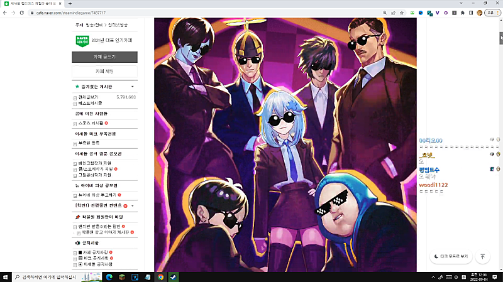Close the current browser tab

(x=60, y=4)
